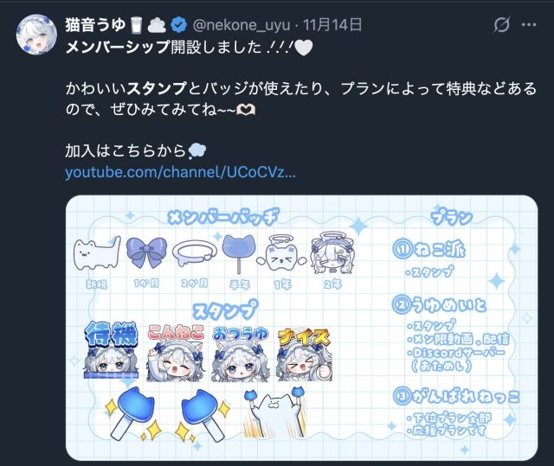Click the cheering white cat stamp
Screen dimensions: 554x466
point(274,412)
